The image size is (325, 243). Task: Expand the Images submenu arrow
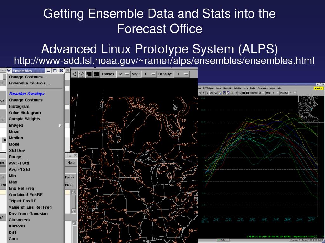click(60, 125)
